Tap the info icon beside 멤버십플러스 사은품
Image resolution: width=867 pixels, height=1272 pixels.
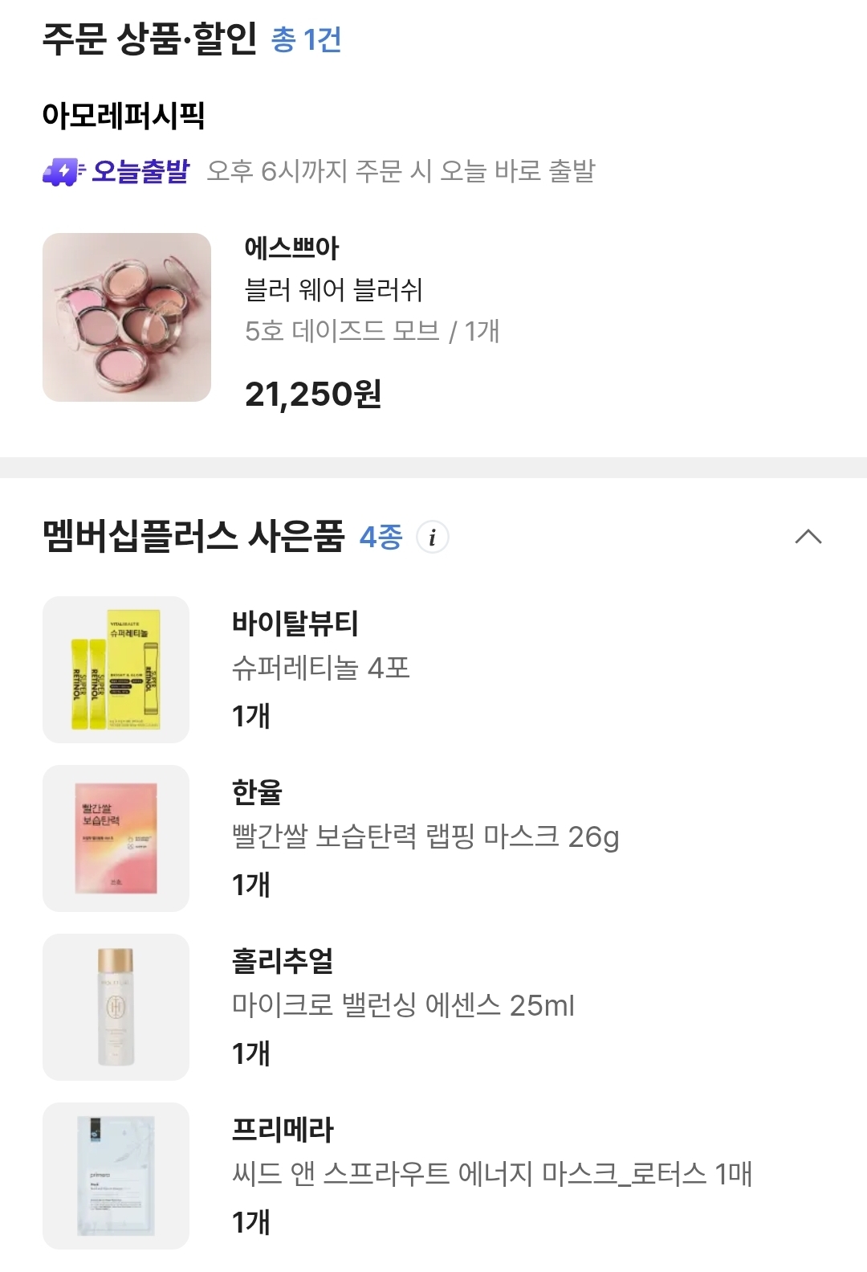pyautogui.click(x=433, y=537)
